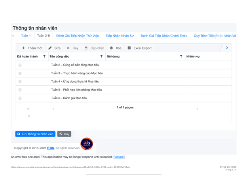Click the ITQN copyright link

51,148
